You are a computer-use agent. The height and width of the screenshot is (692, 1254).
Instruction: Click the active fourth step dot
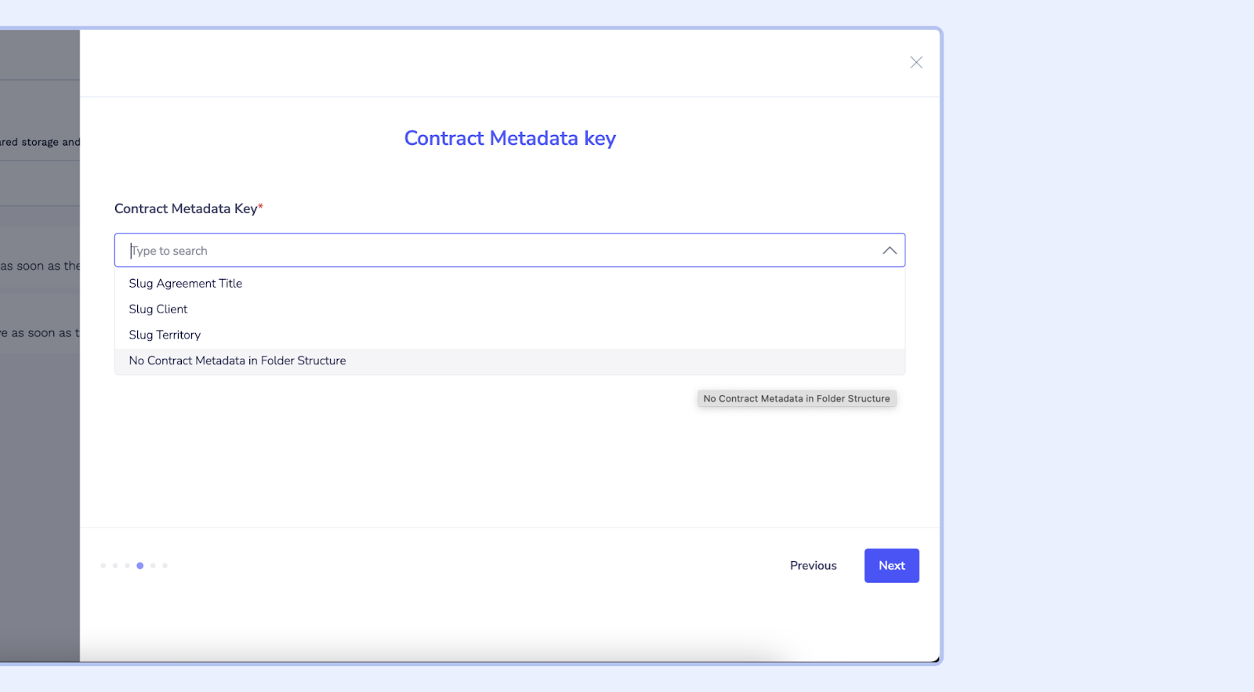[140, 566]
